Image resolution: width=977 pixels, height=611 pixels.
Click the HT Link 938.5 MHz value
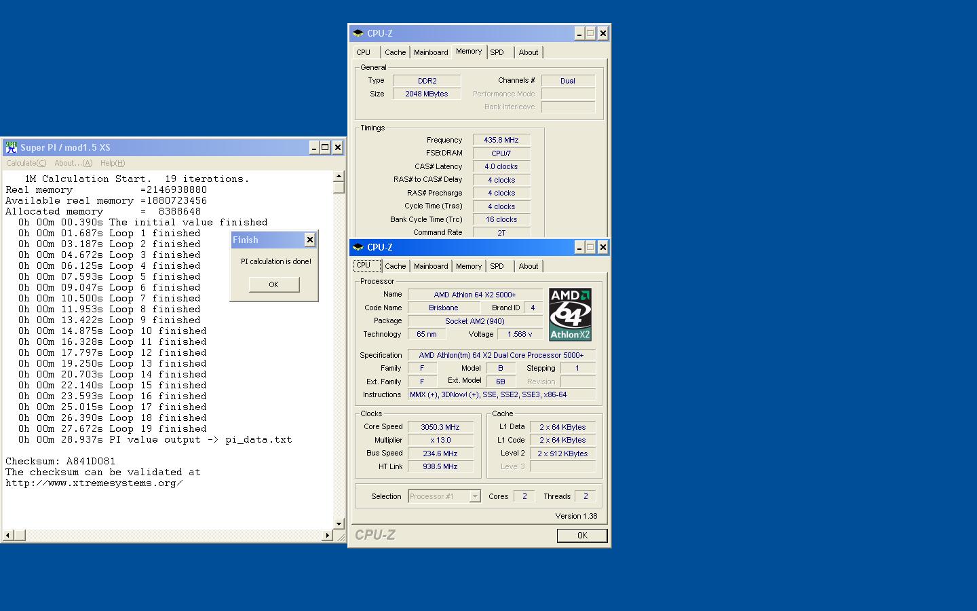(440, 466)
